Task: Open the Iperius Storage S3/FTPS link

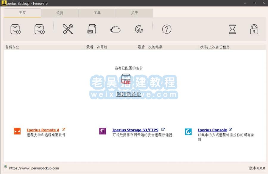Action: click(135, 130)
